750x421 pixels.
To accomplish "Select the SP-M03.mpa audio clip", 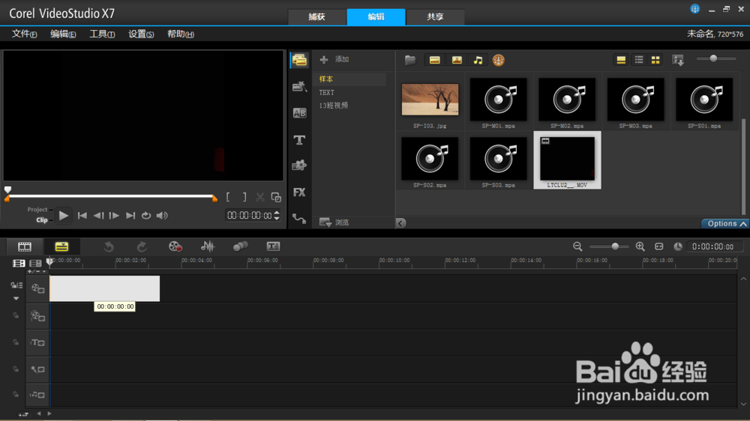I will pos(636,100).
